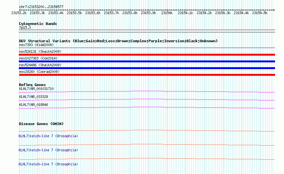Image resolution: width=284 pixels, height=174 pixels.
Task: Click the KLHL7|NM_018846 transcript label
Action: (x=34, y=105)
